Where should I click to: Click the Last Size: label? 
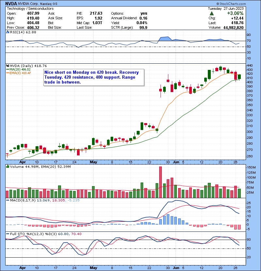(x=84, y=27)
